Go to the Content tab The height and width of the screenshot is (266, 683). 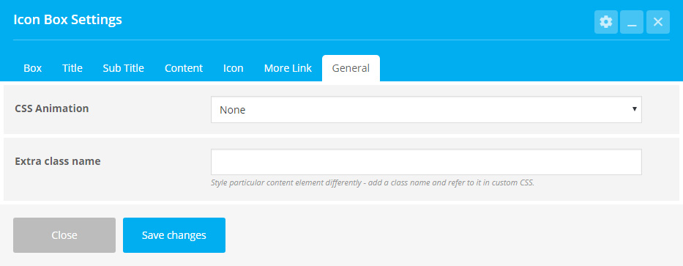coord(184,68)
